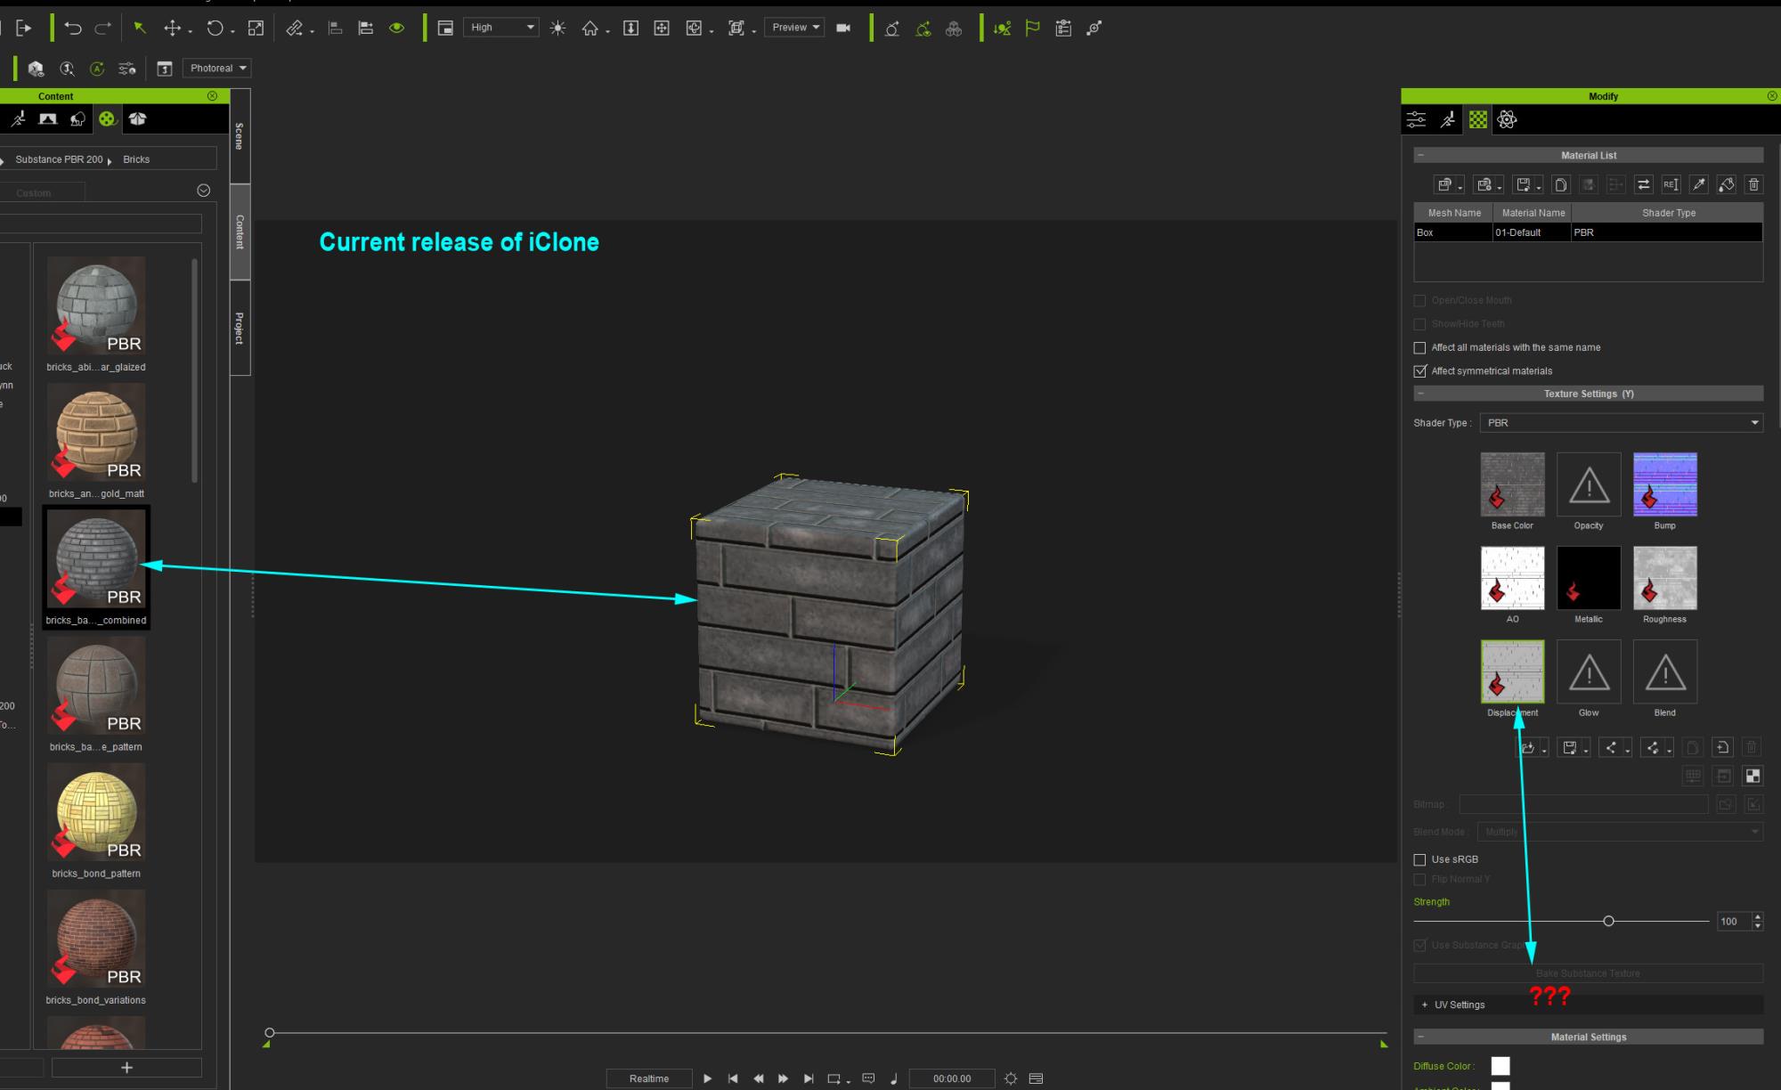The width and height of the screenshot is (1781, 1090).
Task: Click the Home view icon
Action: (x=590, y=28)
